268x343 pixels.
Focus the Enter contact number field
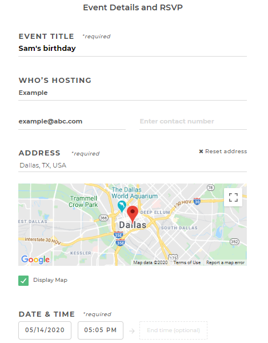[193, 121]
